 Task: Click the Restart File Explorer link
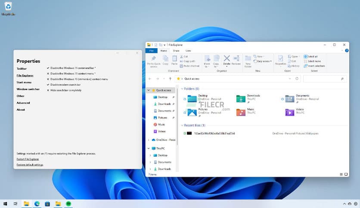click(x=28, y=159)
